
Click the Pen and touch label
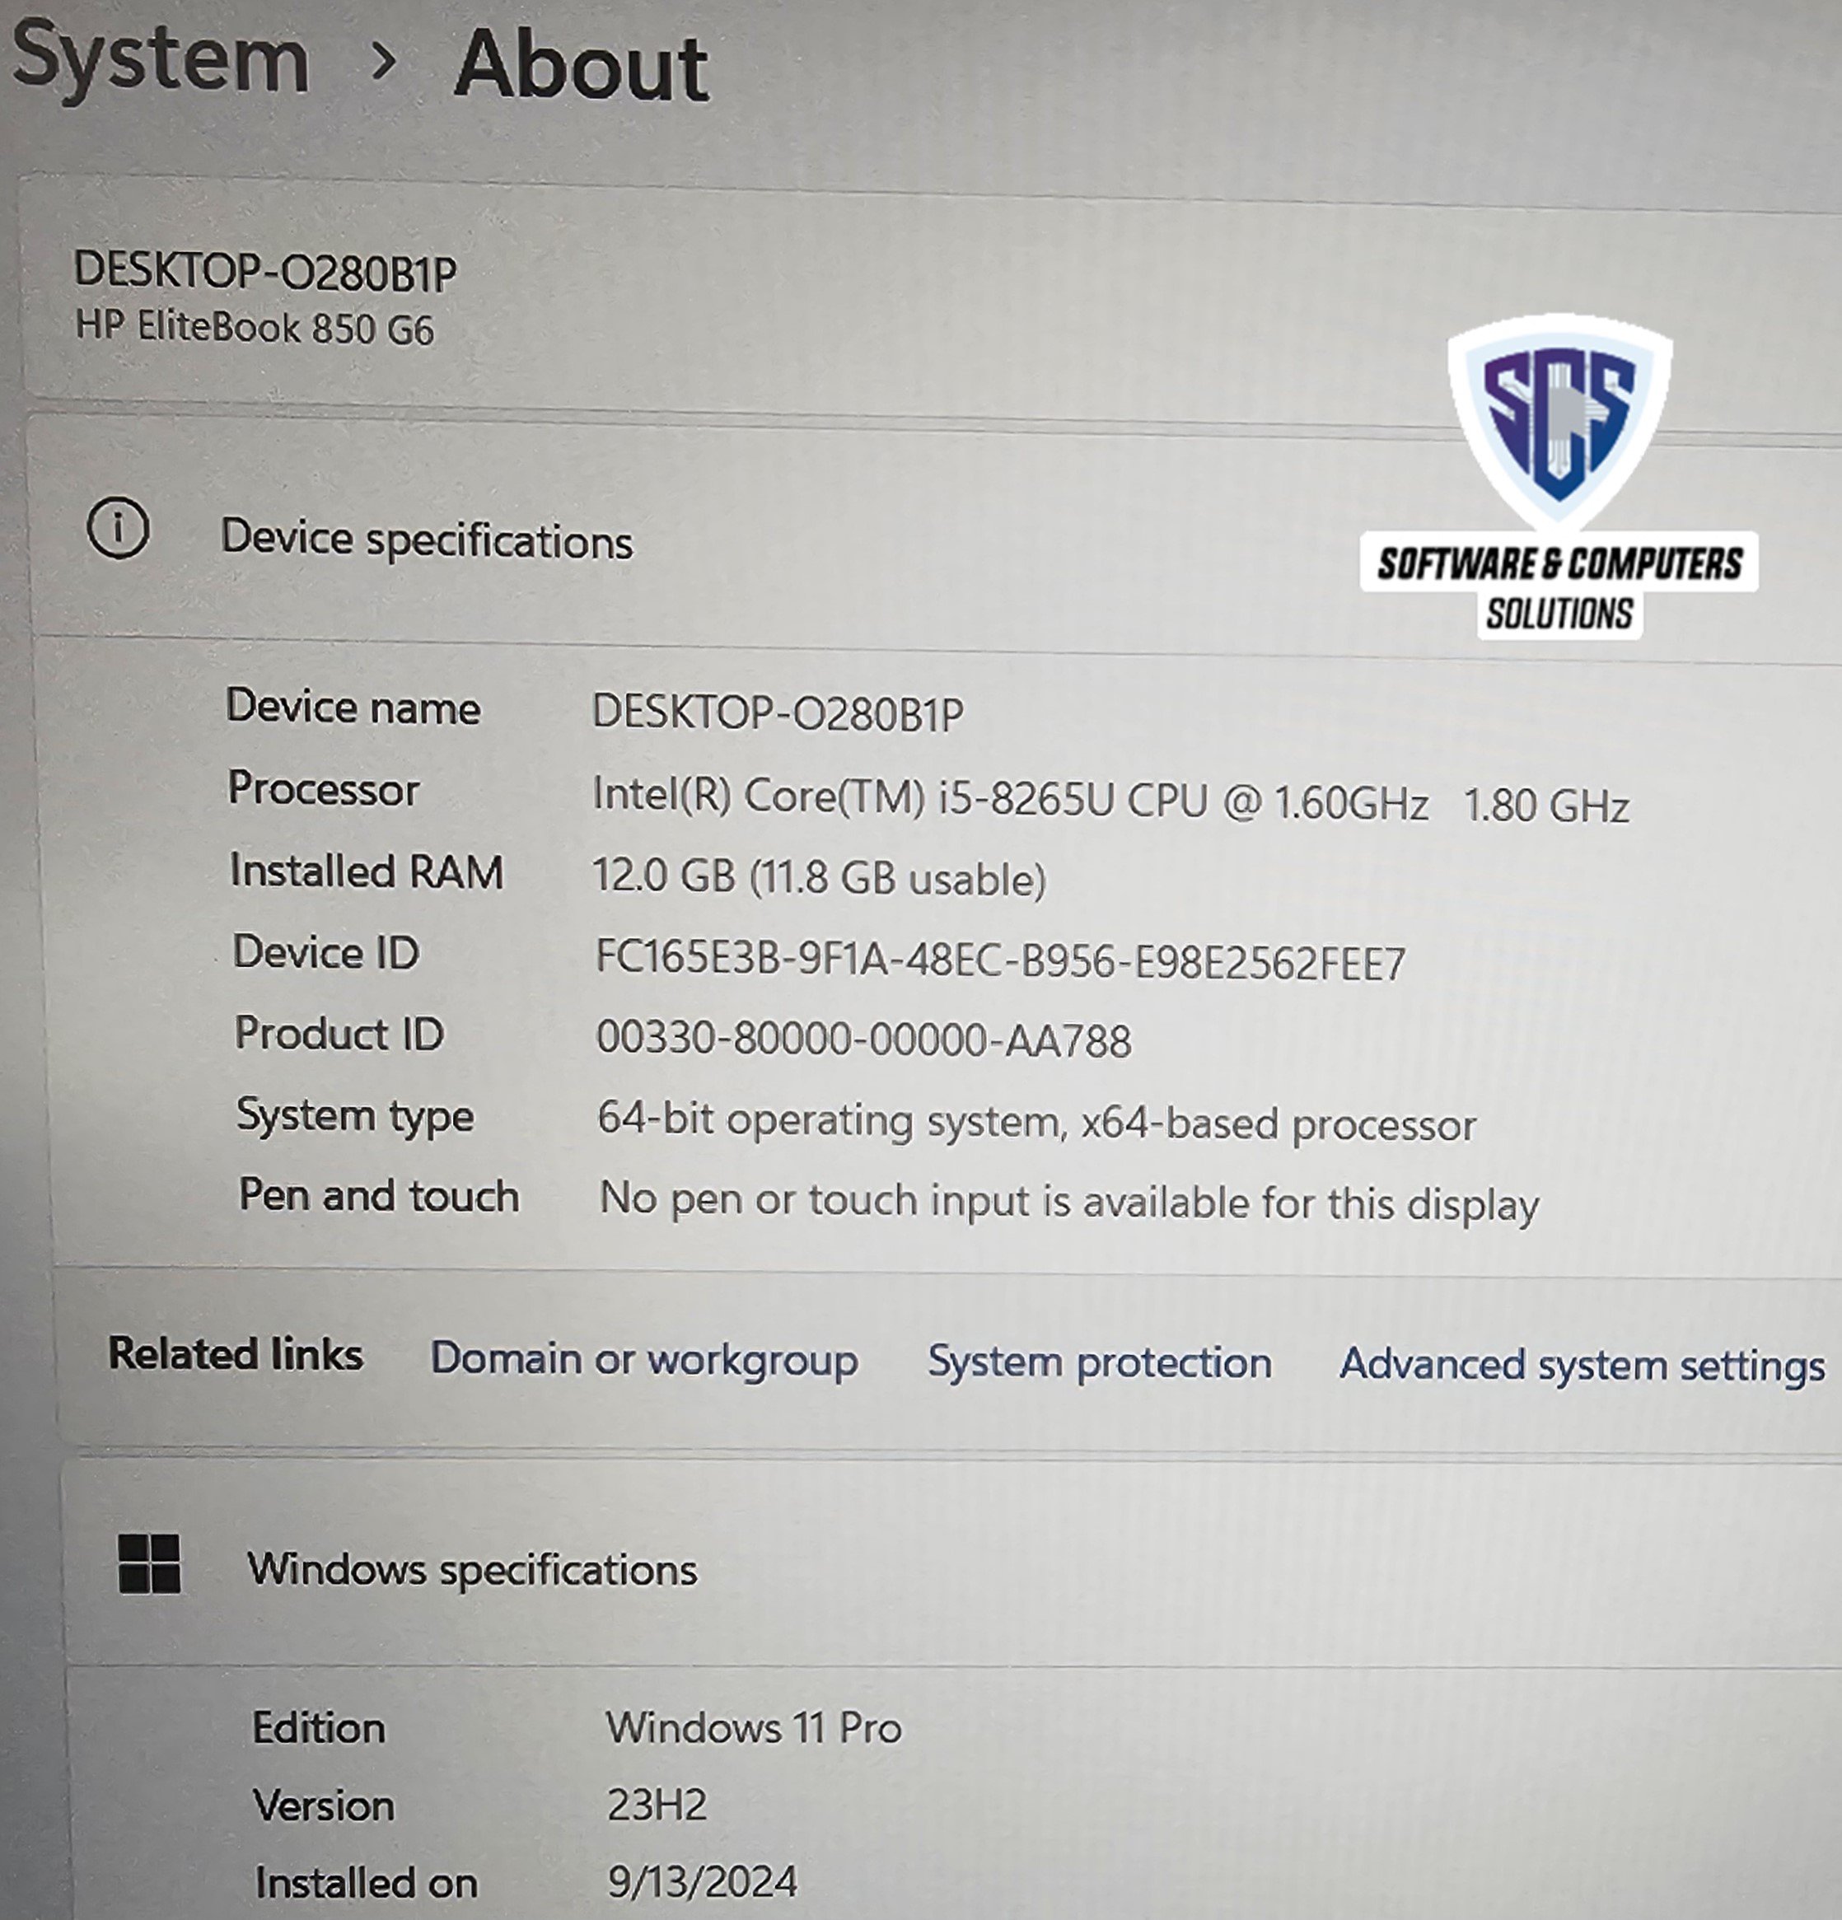[379, 1196]
